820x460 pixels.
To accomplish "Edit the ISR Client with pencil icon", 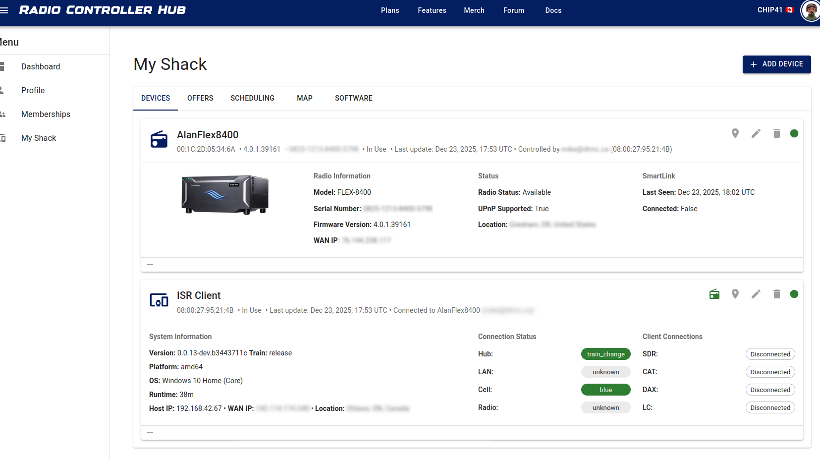I will [x=756, y=294].
